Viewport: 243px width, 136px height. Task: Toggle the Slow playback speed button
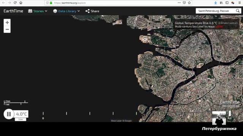(21, 119)
